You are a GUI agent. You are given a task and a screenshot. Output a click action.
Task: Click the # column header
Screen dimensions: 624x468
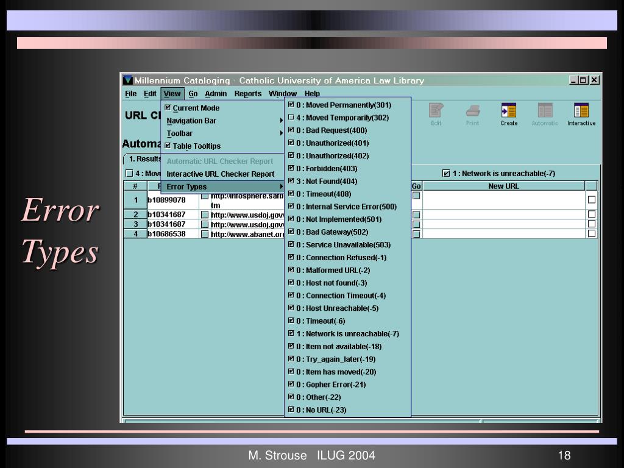tap(135, 186)
